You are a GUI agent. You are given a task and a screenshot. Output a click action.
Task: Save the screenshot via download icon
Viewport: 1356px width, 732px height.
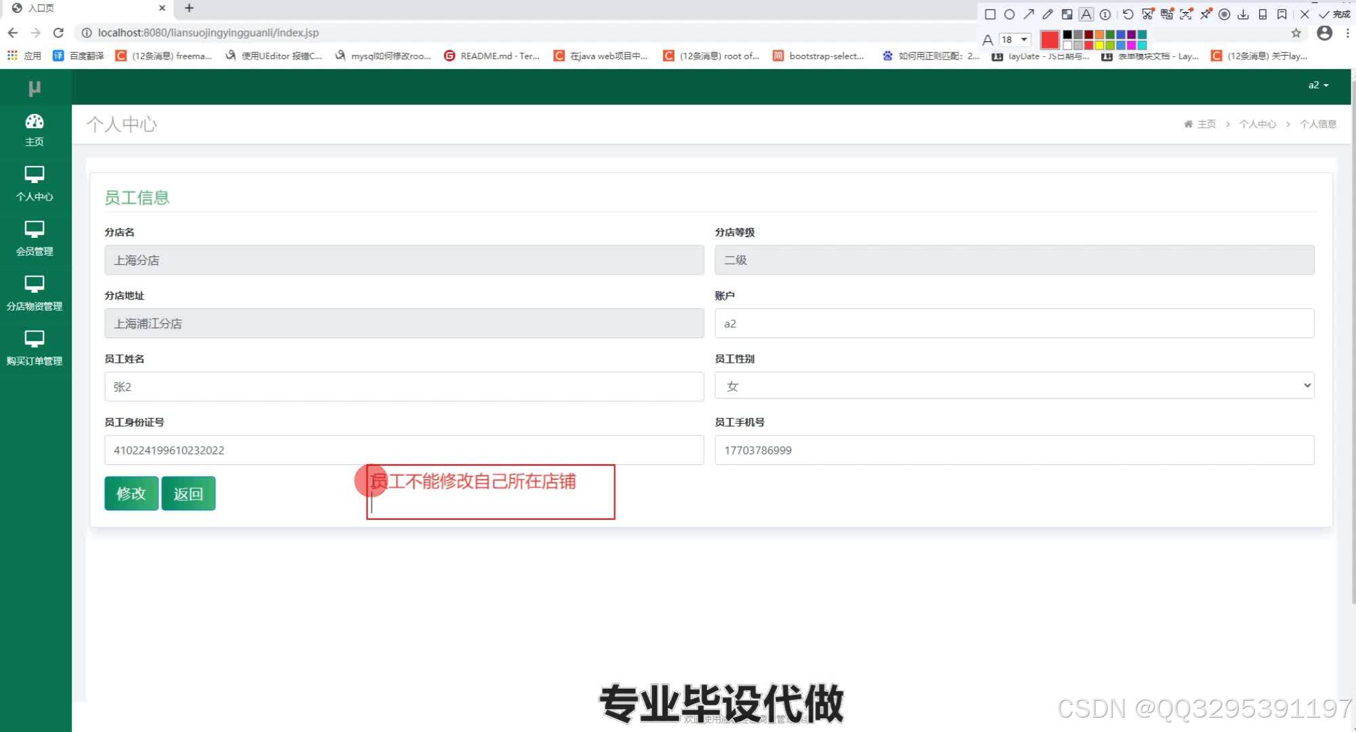point(1243,14)
